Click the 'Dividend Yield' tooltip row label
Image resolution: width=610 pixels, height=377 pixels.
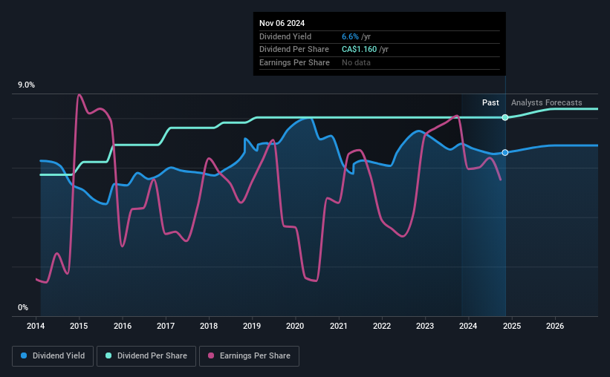pyautogui.click(x=285, y=36)
